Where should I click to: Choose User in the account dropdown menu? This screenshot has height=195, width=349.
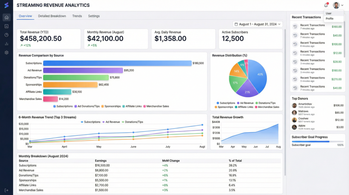pos(329,14)
